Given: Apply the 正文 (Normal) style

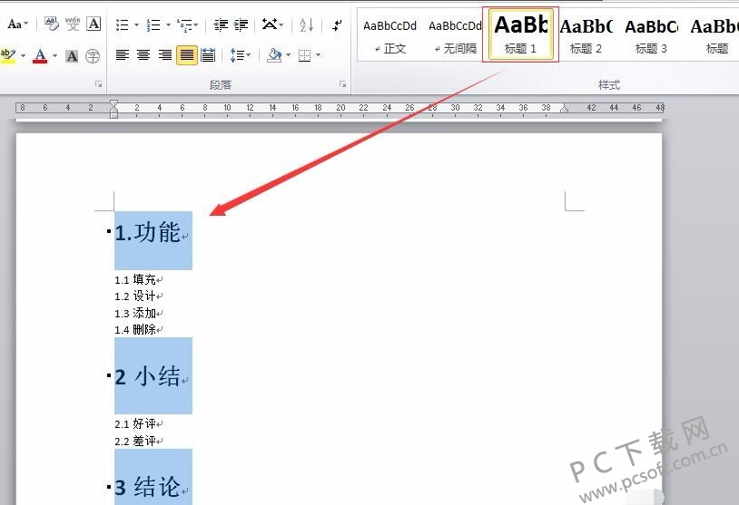Looking at the screenshot, I should pyautogui.click(x=390, y=35).
